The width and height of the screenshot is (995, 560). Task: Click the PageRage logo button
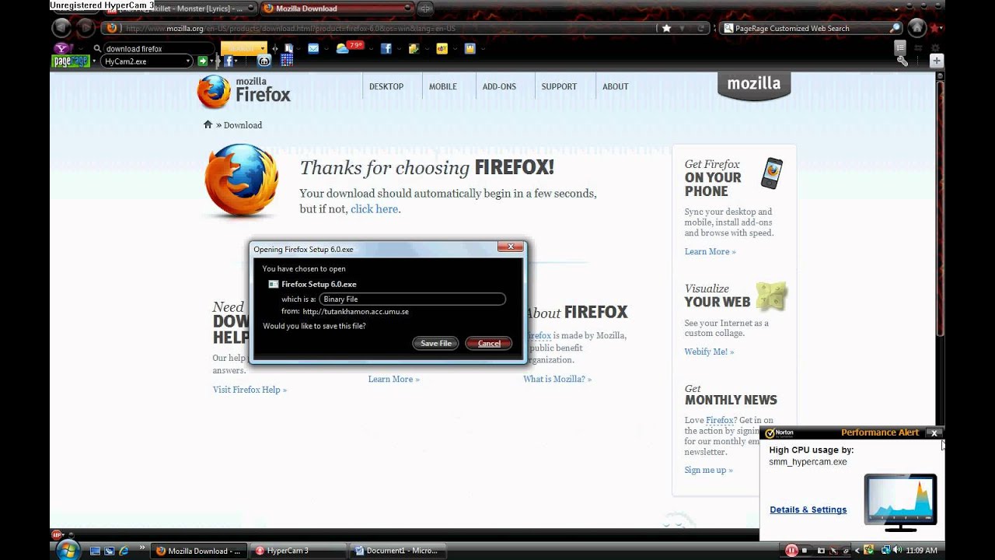point(69,61)
